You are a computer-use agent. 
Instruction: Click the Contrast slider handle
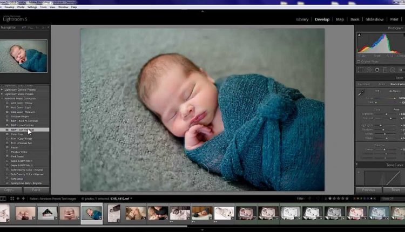click(x=390, y=119)
